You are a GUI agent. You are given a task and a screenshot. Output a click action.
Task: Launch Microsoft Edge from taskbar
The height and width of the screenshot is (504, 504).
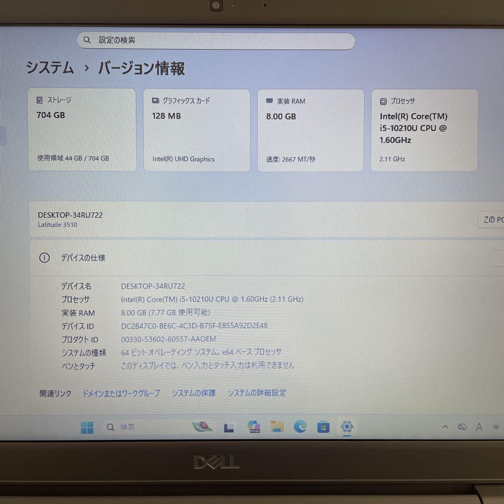point(300,427)
